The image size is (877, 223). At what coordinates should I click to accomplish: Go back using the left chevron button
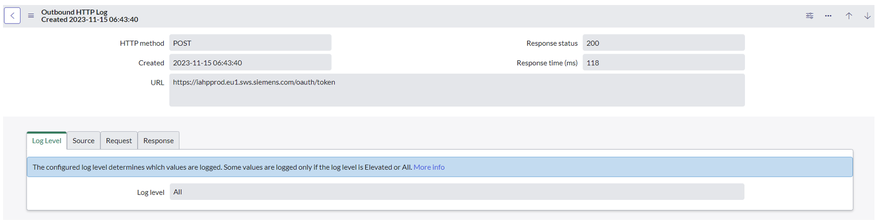click(12, 16)
